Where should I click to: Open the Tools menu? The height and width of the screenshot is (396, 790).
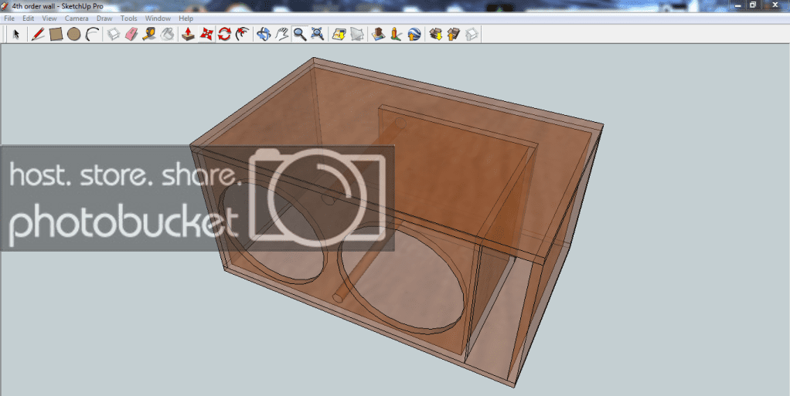(x=128, y=19)
